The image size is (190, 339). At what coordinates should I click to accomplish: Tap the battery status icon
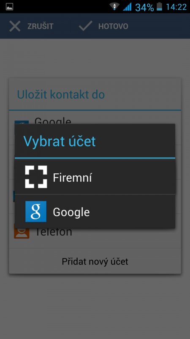160,7
